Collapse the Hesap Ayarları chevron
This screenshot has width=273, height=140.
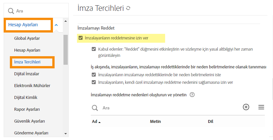[x=56, y=25]
